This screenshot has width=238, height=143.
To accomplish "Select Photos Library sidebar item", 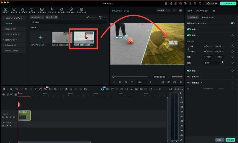I will [x=12, y=50].
